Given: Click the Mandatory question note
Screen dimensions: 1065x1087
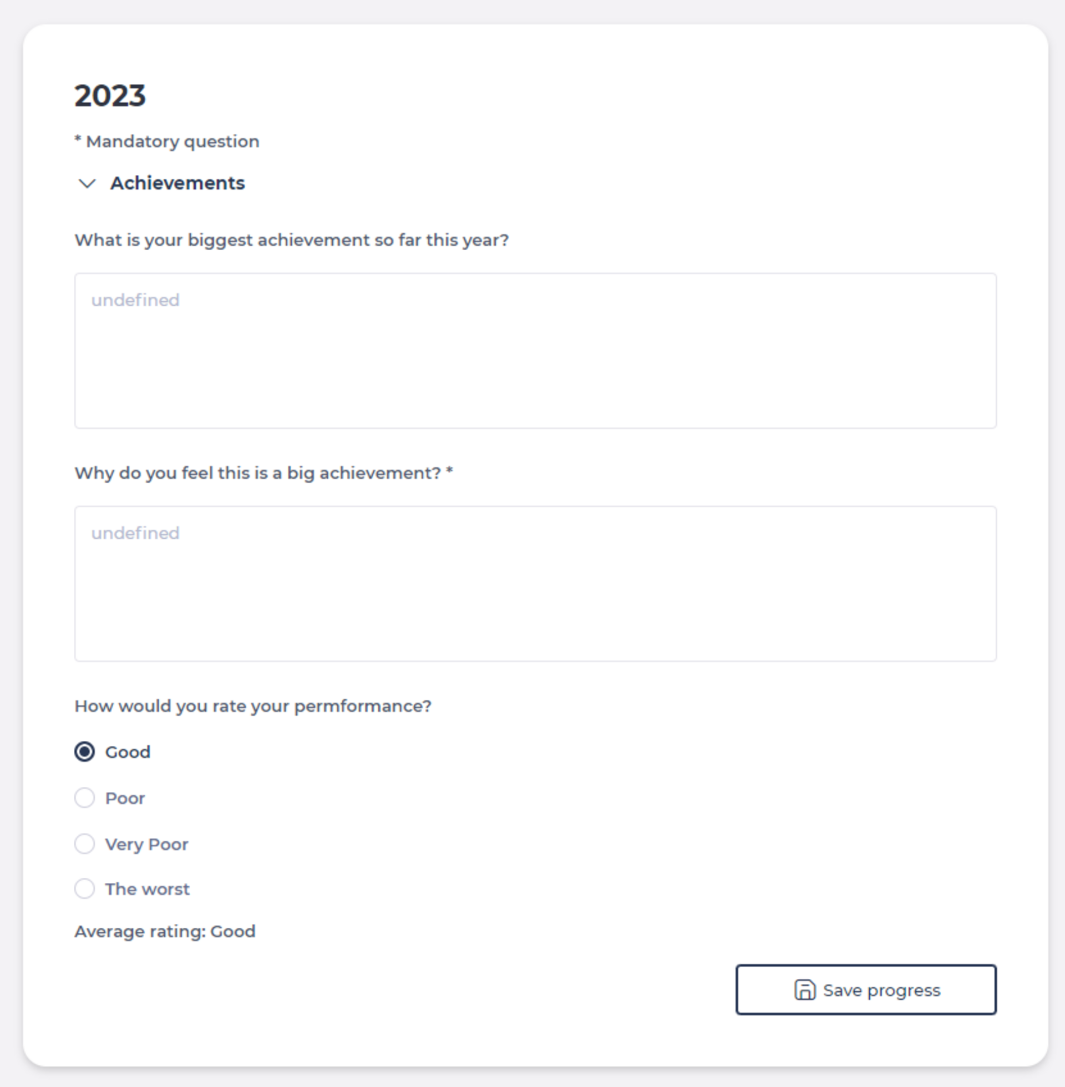Looking at the screenshot, I should (167, 141).
